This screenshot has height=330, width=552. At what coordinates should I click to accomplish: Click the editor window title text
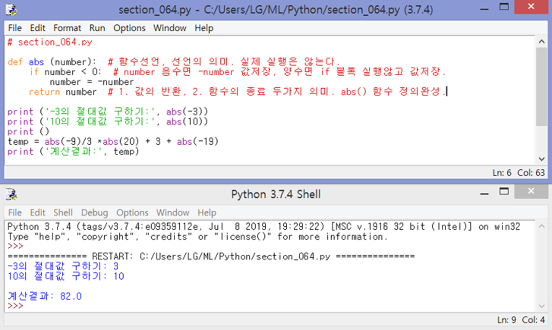pos(276,10)
